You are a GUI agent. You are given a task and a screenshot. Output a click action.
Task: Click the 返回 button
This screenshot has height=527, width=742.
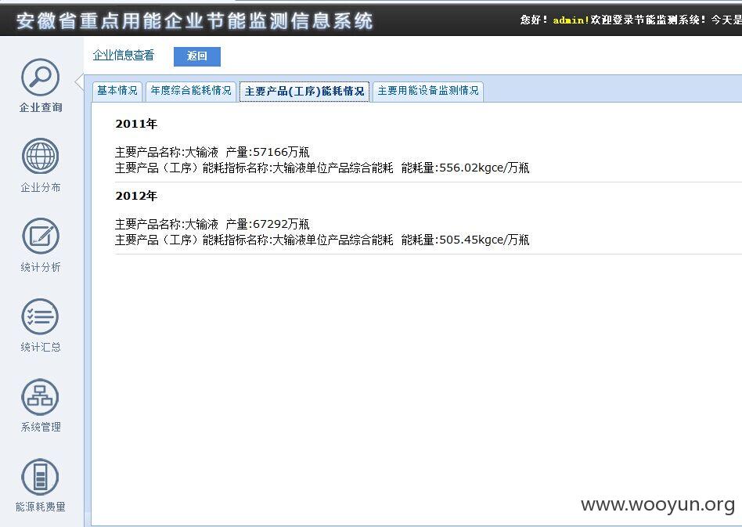click(197, 56)
